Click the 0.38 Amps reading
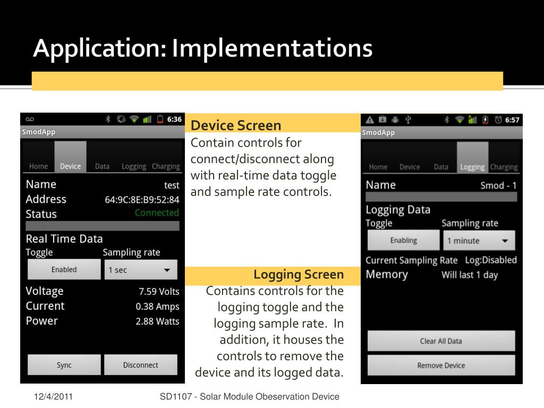This screenshot has height=408, width=544. coord(157,307)
